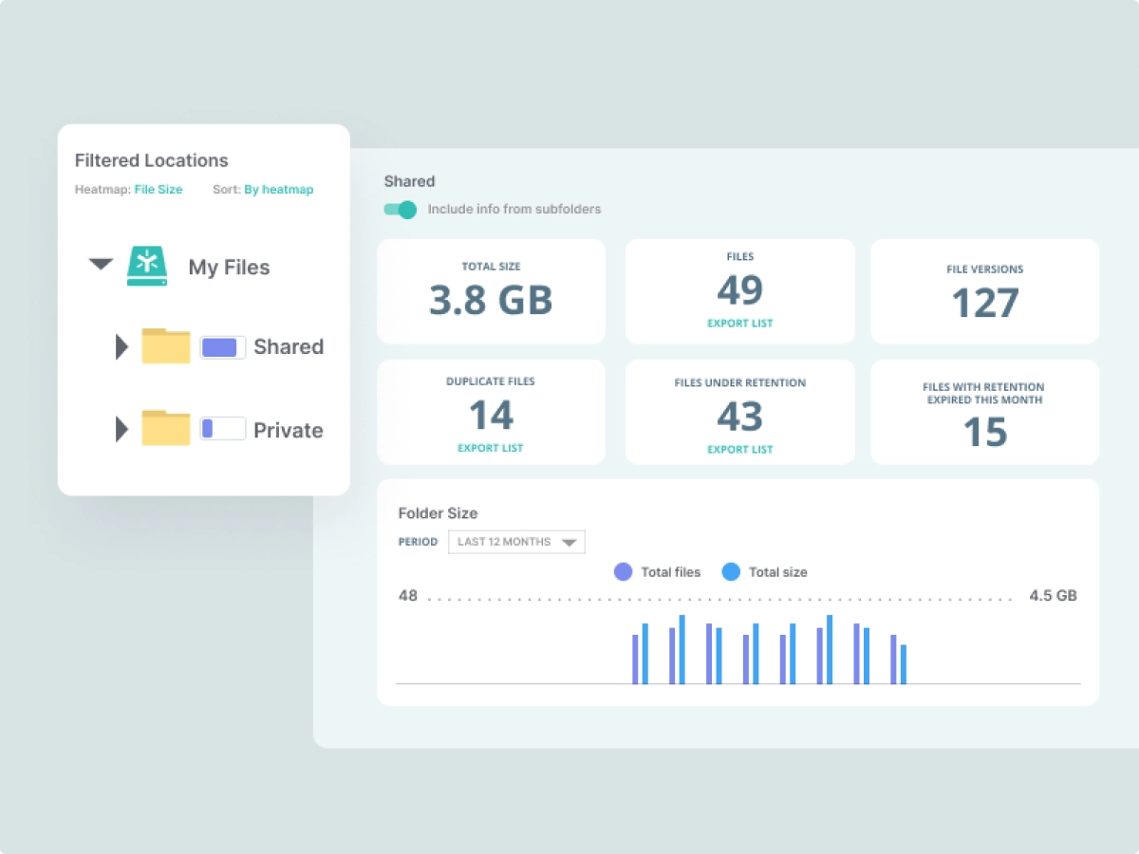The height and width of the screenshot is (854, 1139).
Task: Click the Shared section heading
Action: 408,181
